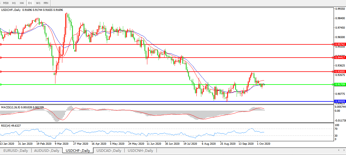Select left handle of the green 0.91709 line
This screenshot has height=155, width=346.
(x=1, y=85)
